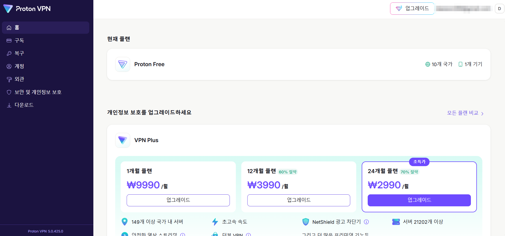
Task: Click the 149개 이상 국가 내 서버 text
Action: click(x=157, y=222)
